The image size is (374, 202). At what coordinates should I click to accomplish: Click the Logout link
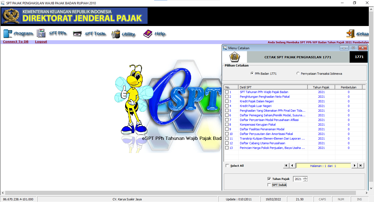[x=41, y=42]
